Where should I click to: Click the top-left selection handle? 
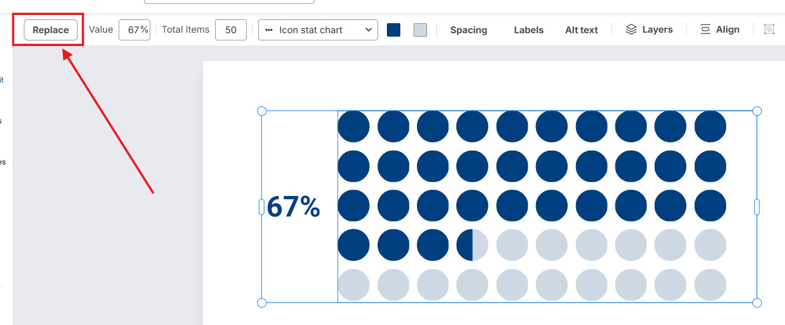coord(262,111)
